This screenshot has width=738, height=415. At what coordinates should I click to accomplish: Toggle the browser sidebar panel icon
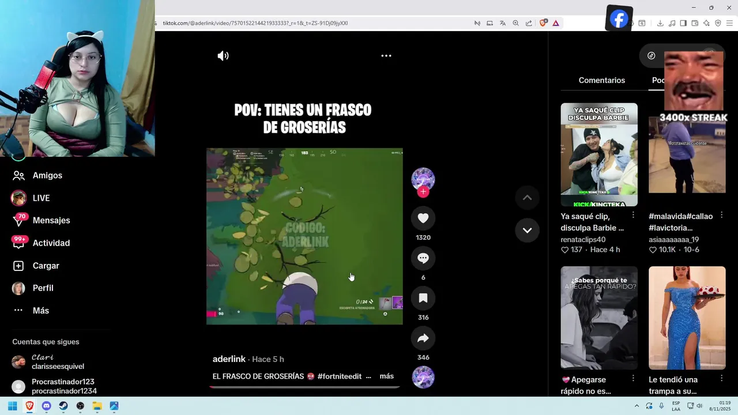[x=683, y=23]
